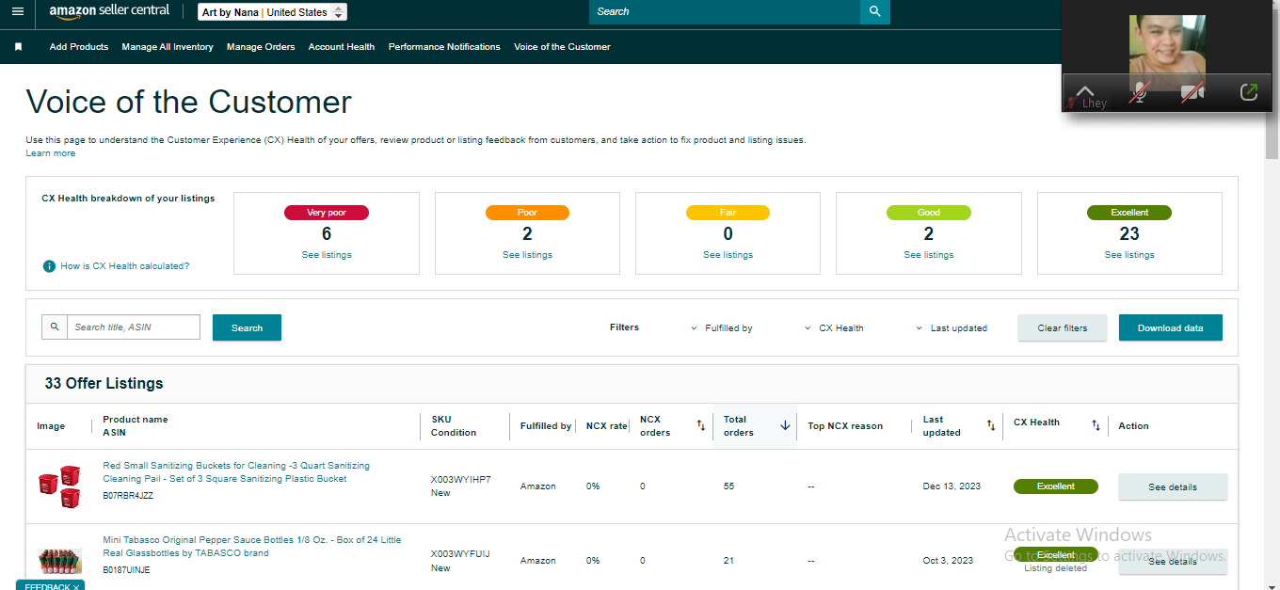Click the top search magnifier button

tap(875, 11)
